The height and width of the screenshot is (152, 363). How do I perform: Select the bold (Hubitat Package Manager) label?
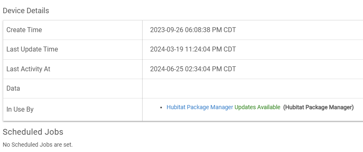coord(319,108)
